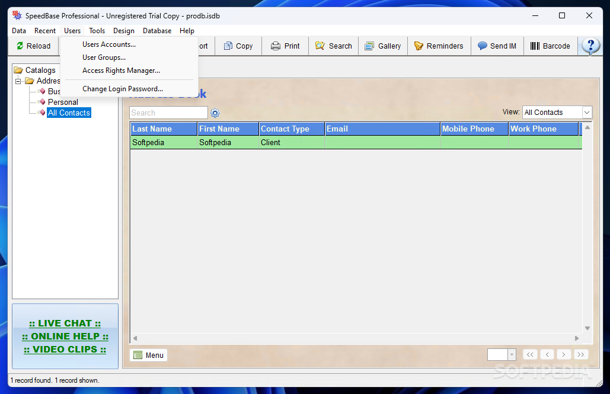Click the scroll down arrow of the table

(x=587, y=328)
